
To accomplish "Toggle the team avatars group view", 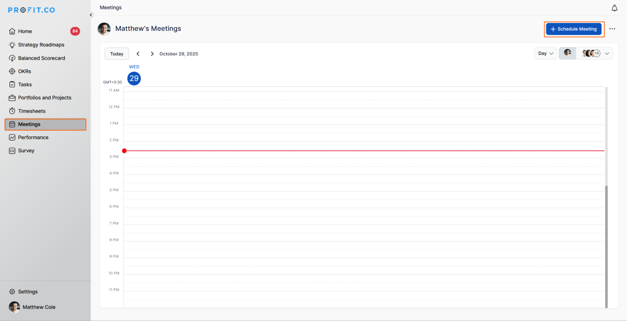I will [x=591, y=54].
